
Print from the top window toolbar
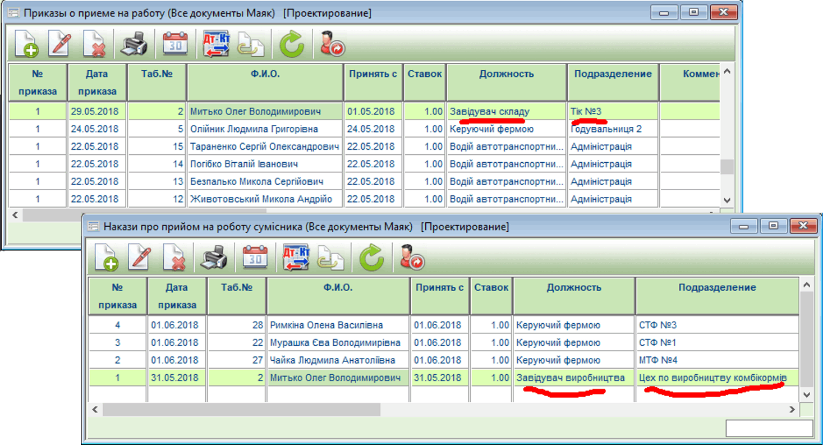(x=134, y=44)
